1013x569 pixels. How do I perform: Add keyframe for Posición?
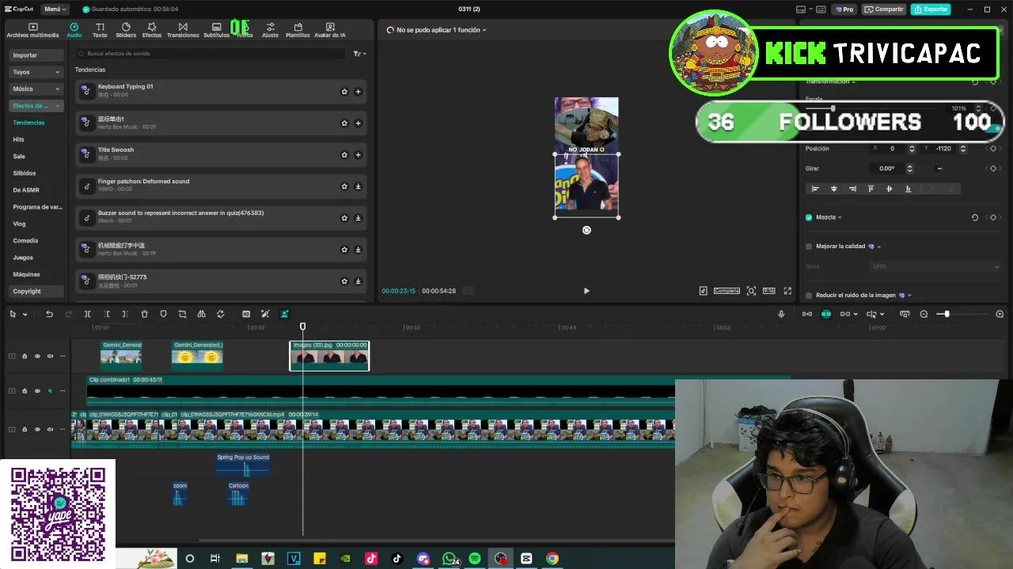993,149
